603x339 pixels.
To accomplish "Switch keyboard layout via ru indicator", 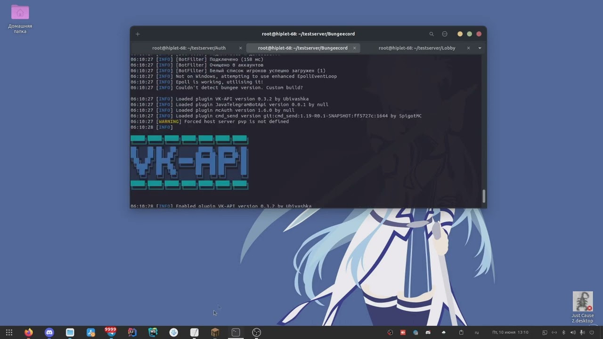I will tap(477, 332).
